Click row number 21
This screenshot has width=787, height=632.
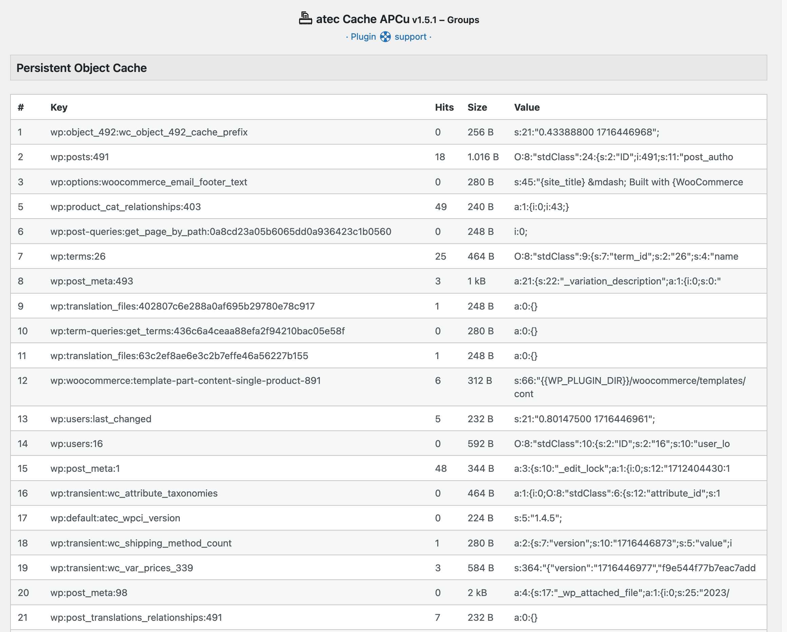tap(23, 618)
